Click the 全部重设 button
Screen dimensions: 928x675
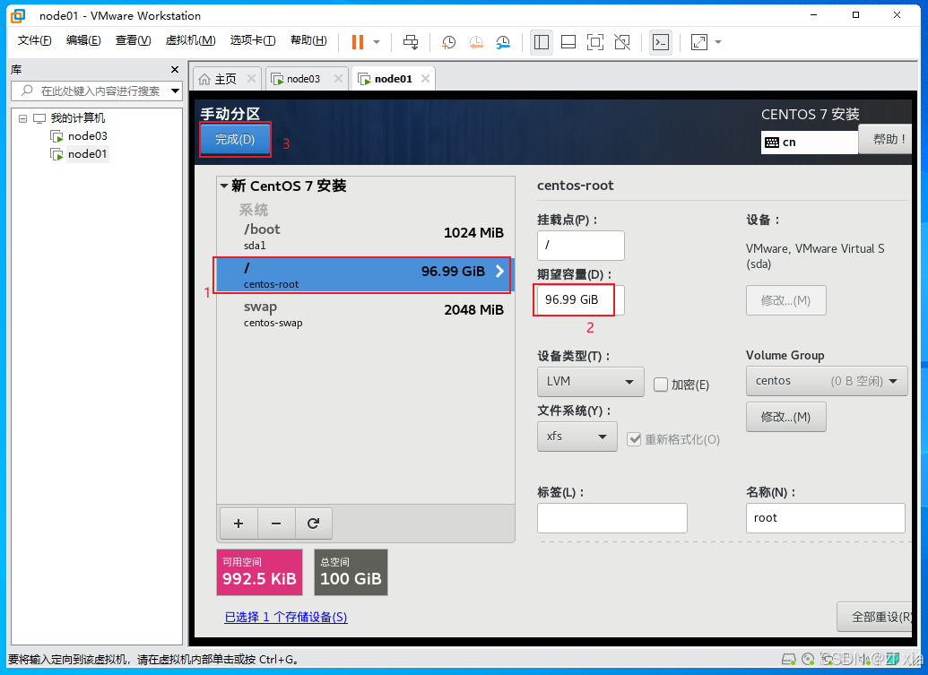pyautogui.click(x=874, y=617)
